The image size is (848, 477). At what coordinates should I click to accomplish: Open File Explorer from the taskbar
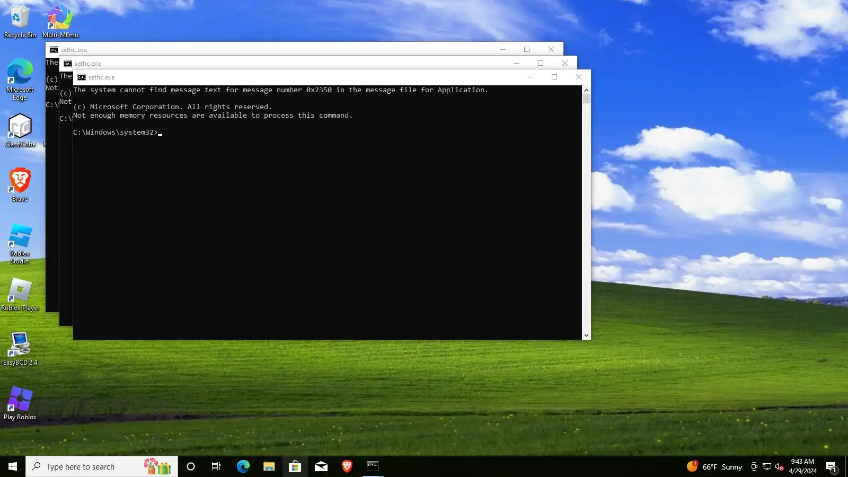click(269, 466)
